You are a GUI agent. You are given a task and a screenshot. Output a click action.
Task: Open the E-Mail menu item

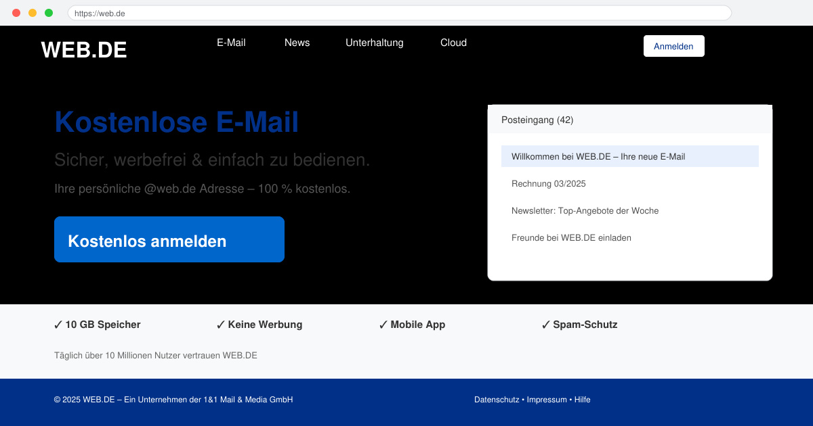coord(231,43)
